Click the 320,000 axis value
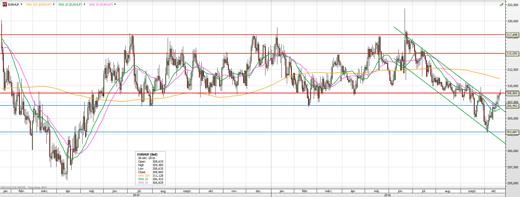Image resolution: width=520 pixels, height=197 pixels. (x=513, y=21)
